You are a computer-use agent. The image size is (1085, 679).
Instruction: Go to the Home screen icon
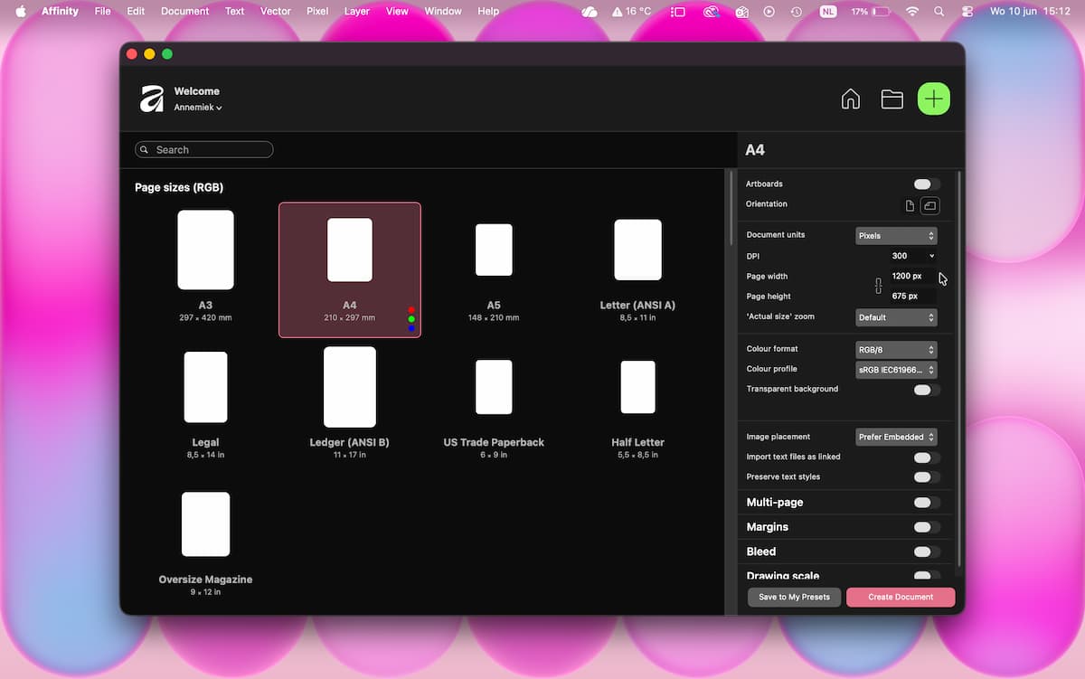coord(851,99)
